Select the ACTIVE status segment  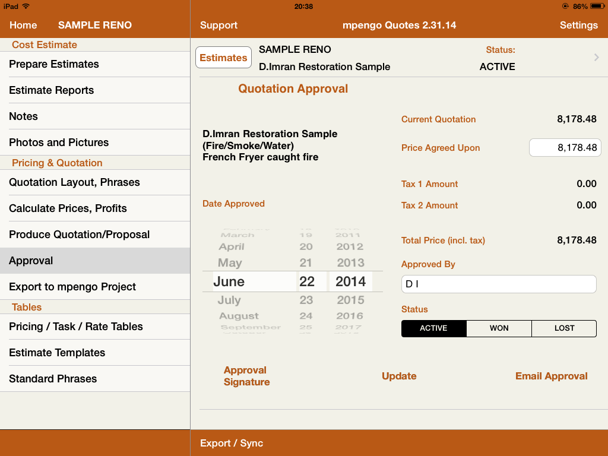click(x=433, y=328)
